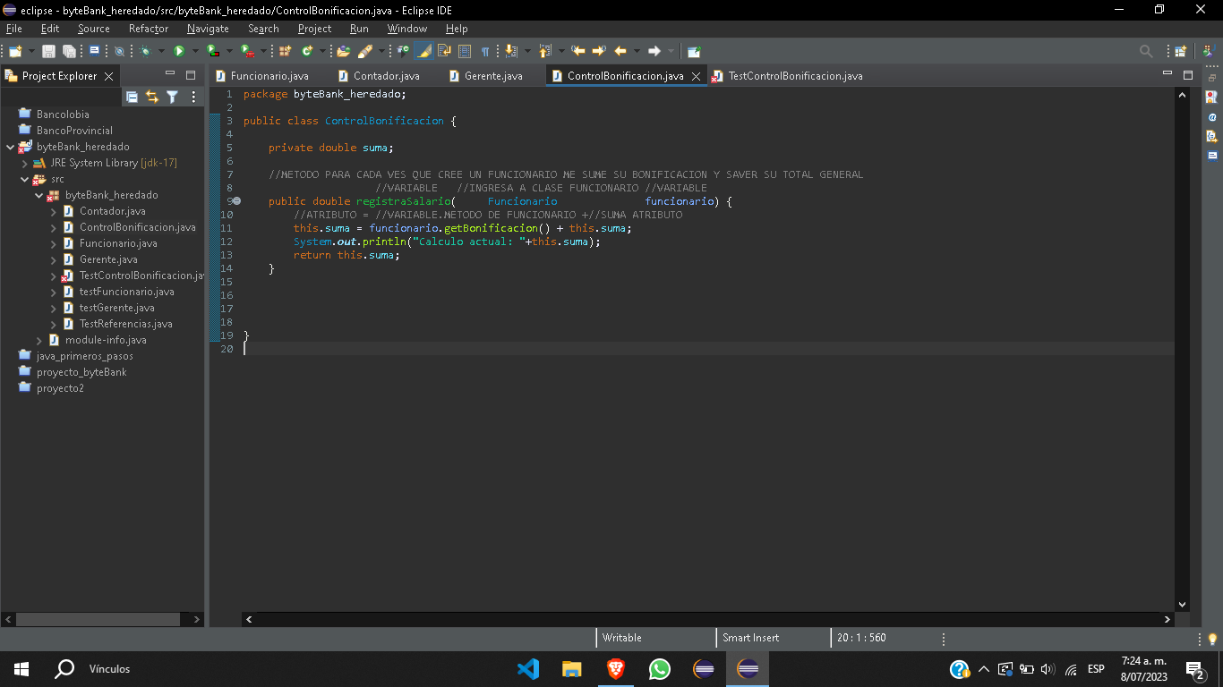Image resolution: width=1223 pixels, height=687 pixels.
Task: Click the Smart Insert status field
Action: coord(751,638)
